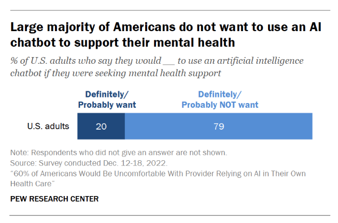This screenshot has width=338, height=223.
Task: Click the "PEW RESEARCH CENTER" attribution
Action: 54,199
